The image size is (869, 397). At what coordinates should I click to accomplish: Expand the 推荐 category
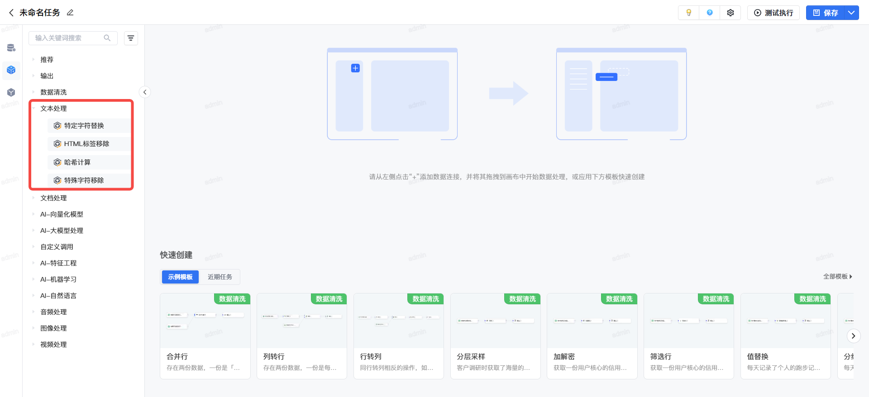tap(33, 60)
